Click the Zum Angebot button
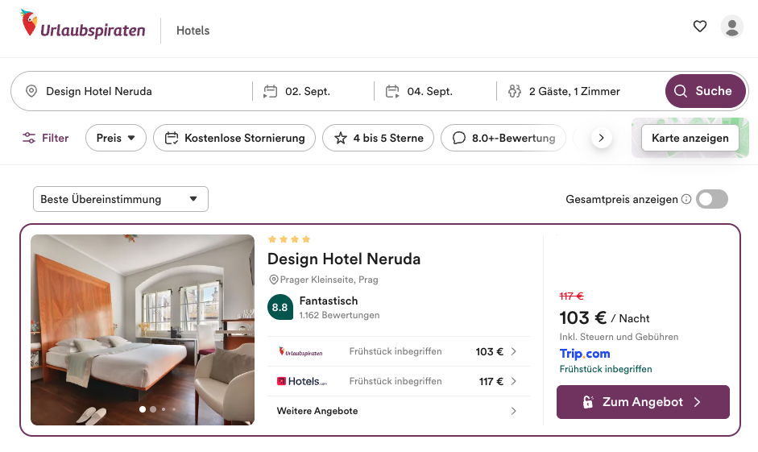The width and height of the screenshot is (758, 452). click(x=643, y=402)
